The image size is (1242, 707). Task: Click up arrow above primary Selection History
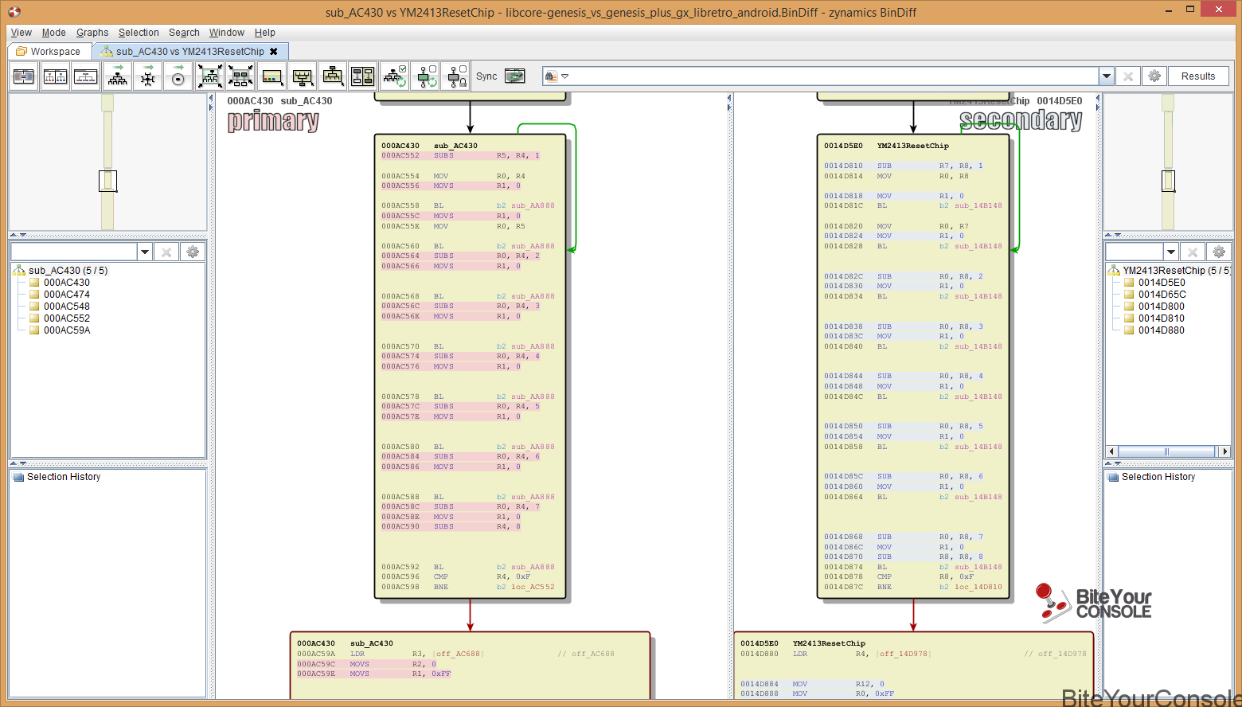click(x=14, y=464)
